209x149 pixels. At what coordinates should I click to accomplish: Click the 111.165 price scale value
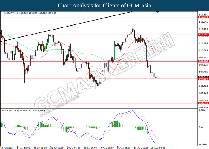tap(203, 15)
